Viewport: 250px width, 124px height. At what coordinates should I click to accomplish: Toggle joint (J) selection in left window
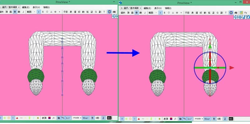[x=23, y=12]
